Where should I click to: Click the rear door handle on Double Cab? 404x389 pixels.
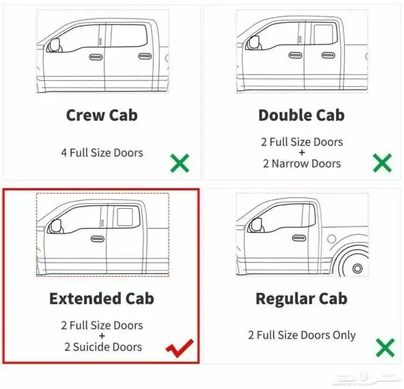(328, 55)
